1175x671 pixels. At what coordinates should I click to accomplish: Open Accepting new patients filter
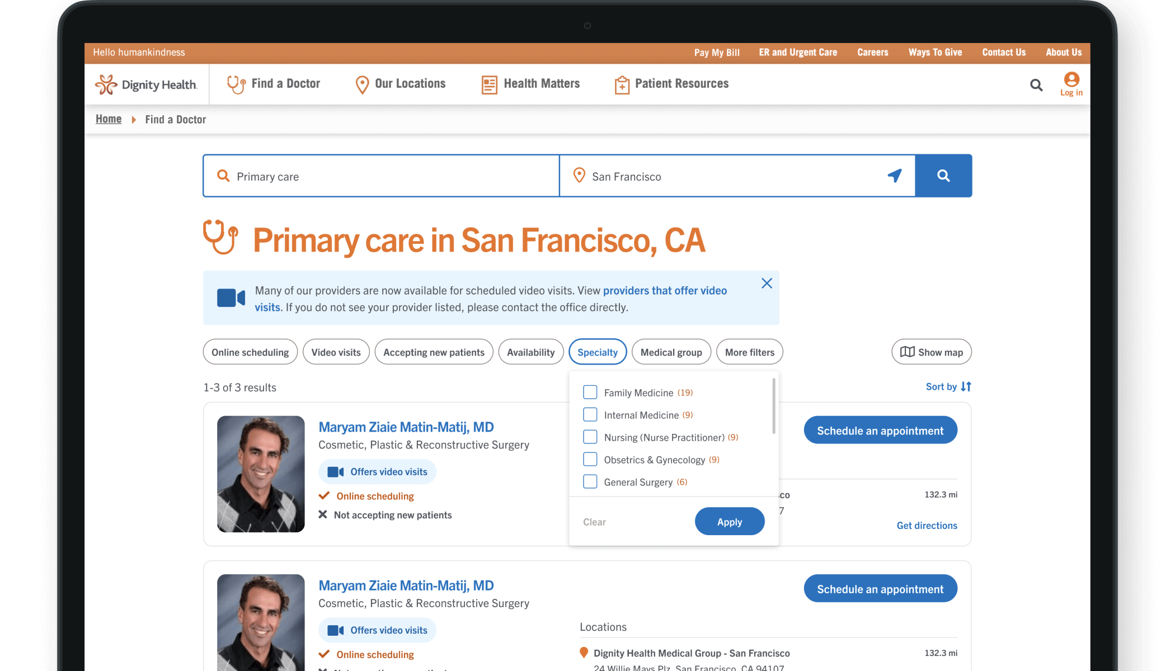coord(434,352)
